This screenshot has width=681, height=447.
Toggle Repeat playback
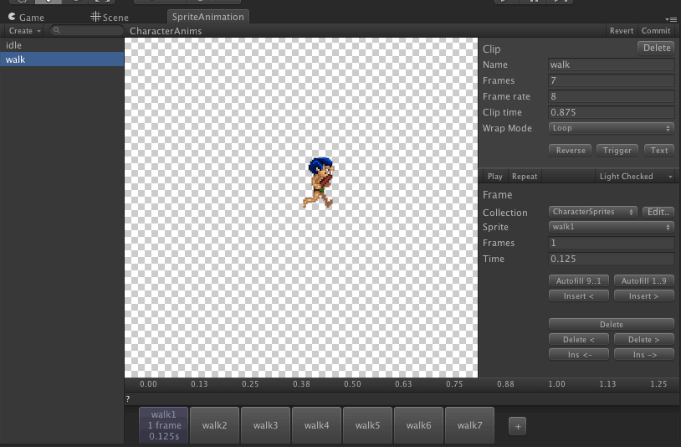click(x=525, y=177)
